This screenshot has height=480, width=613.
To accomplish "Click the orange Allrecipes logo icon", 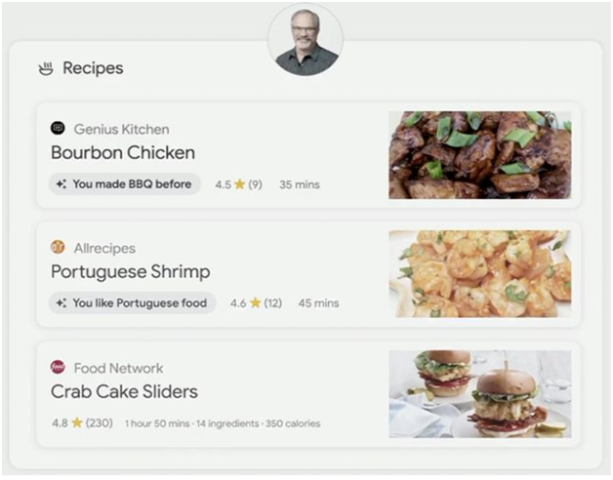I will pos(58,247).
